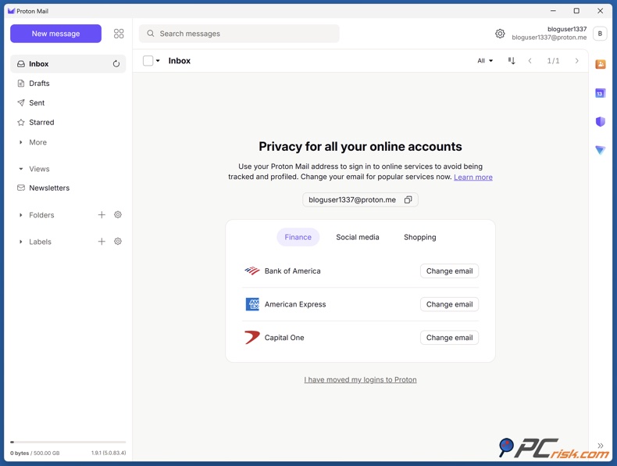Open the All filter dropdown
The image size is (617, 466).
point(485,61)
